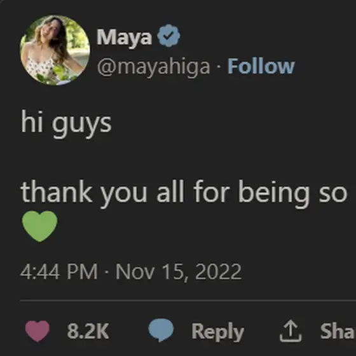
Task: Open the @mayahiga handle link
Action: [x=153, y=67]
